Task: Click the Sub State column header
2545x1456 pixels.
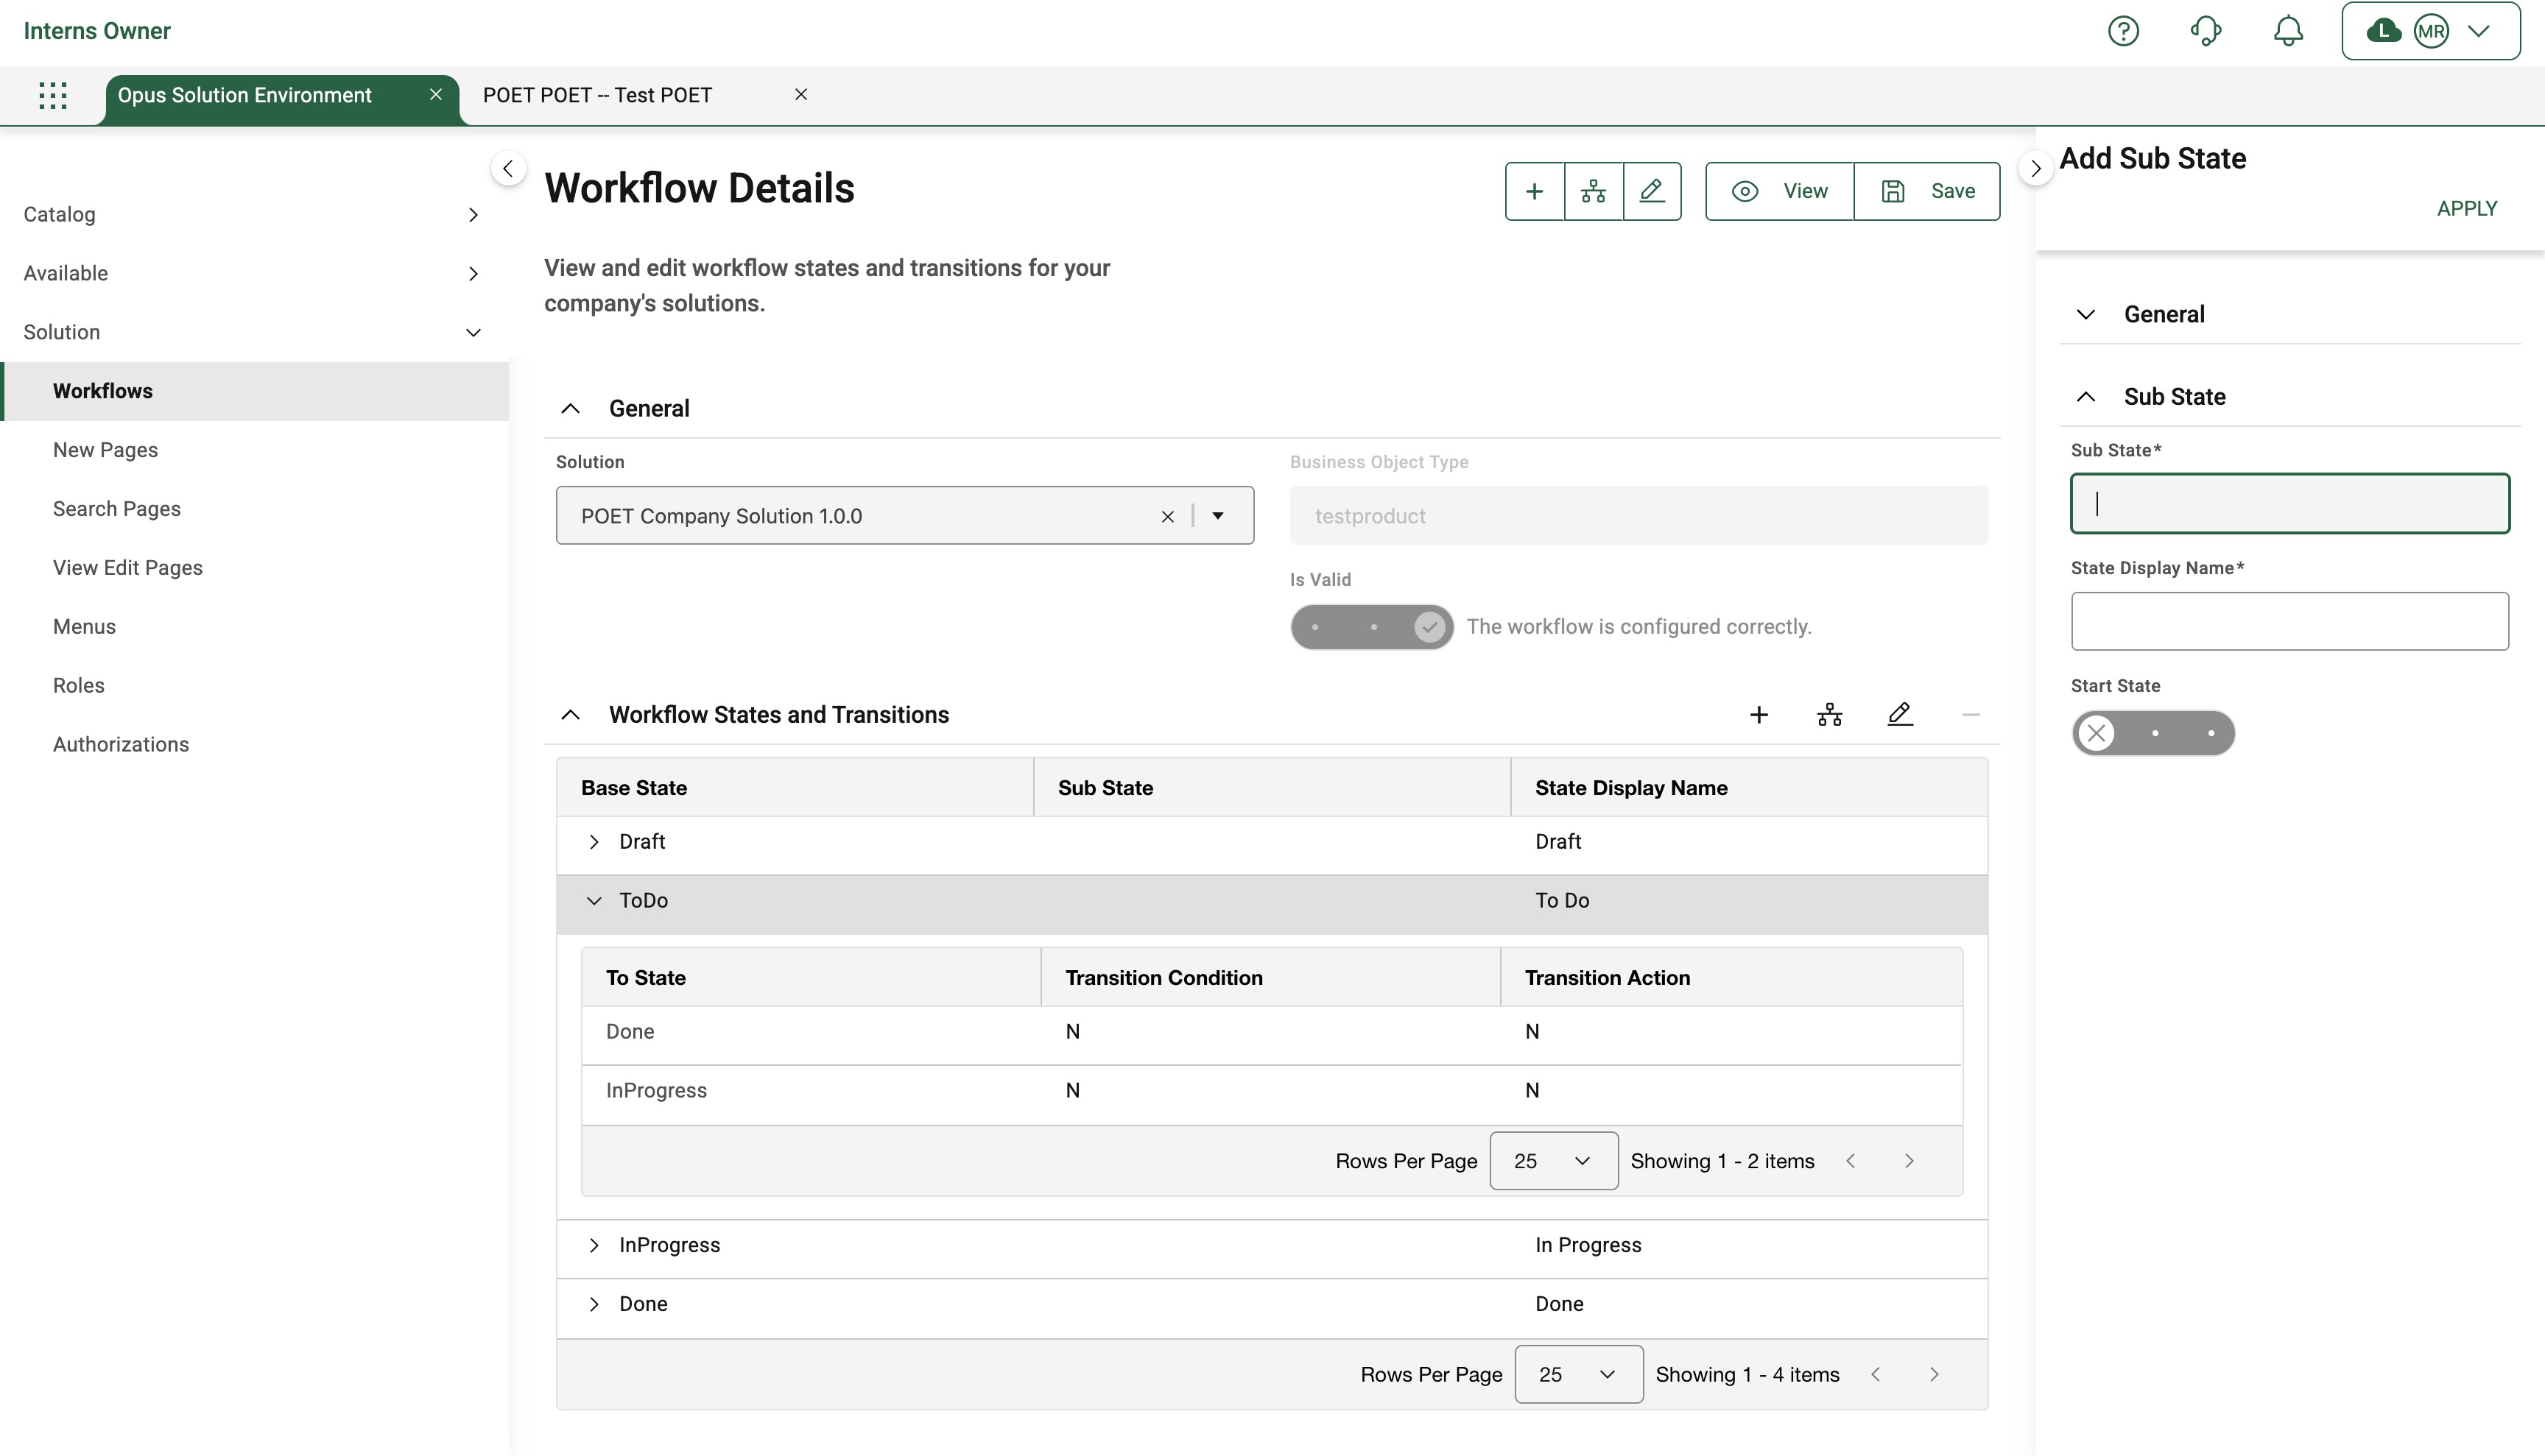Action: [x=1272, y=788]
